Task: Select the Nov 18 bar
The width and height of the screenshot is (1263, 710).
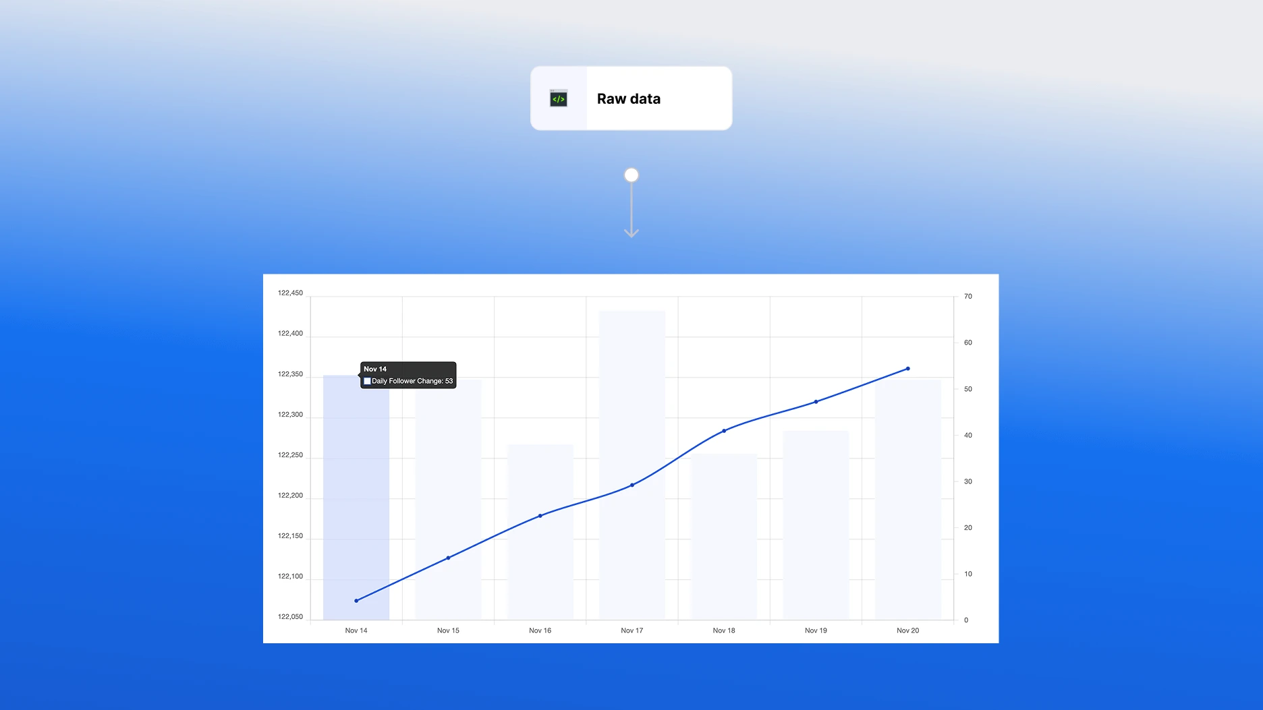Action: click(724, 539)
